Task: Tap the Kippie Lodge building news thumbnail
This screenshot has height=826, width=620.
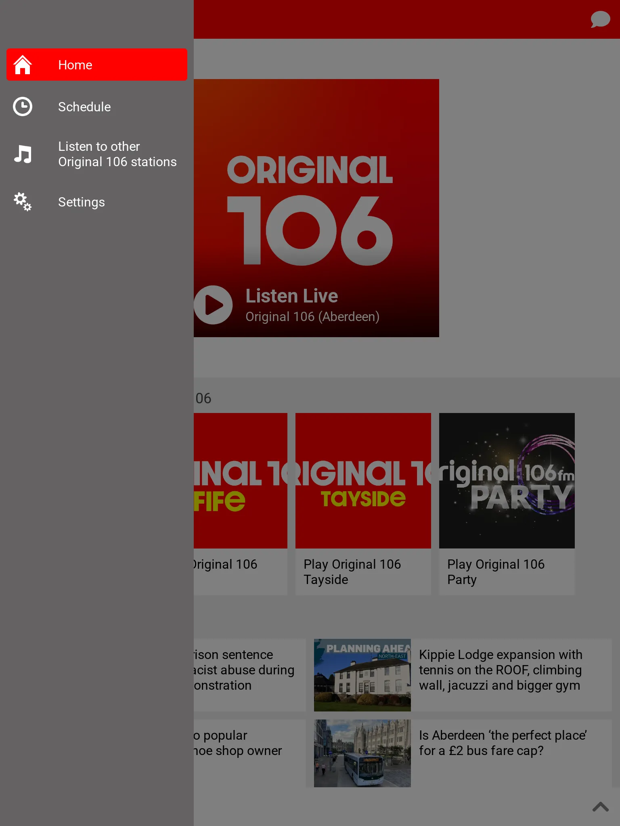Action: [362, 675]
